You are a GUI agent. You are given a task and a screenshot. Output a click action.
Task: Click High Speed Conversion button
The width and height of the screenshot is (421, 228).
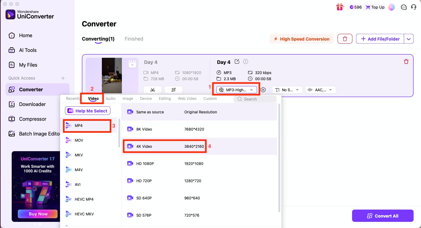[302, 39]
